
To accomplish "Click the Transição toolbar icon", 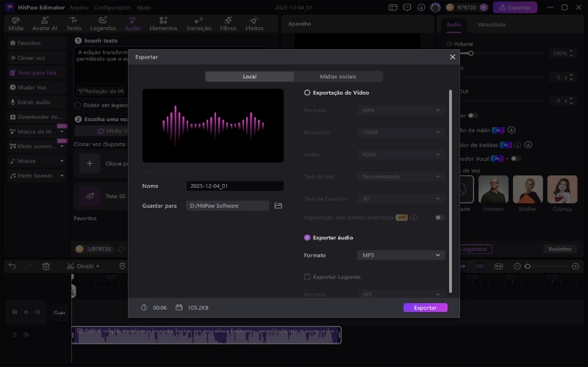I will coord(198,23).
